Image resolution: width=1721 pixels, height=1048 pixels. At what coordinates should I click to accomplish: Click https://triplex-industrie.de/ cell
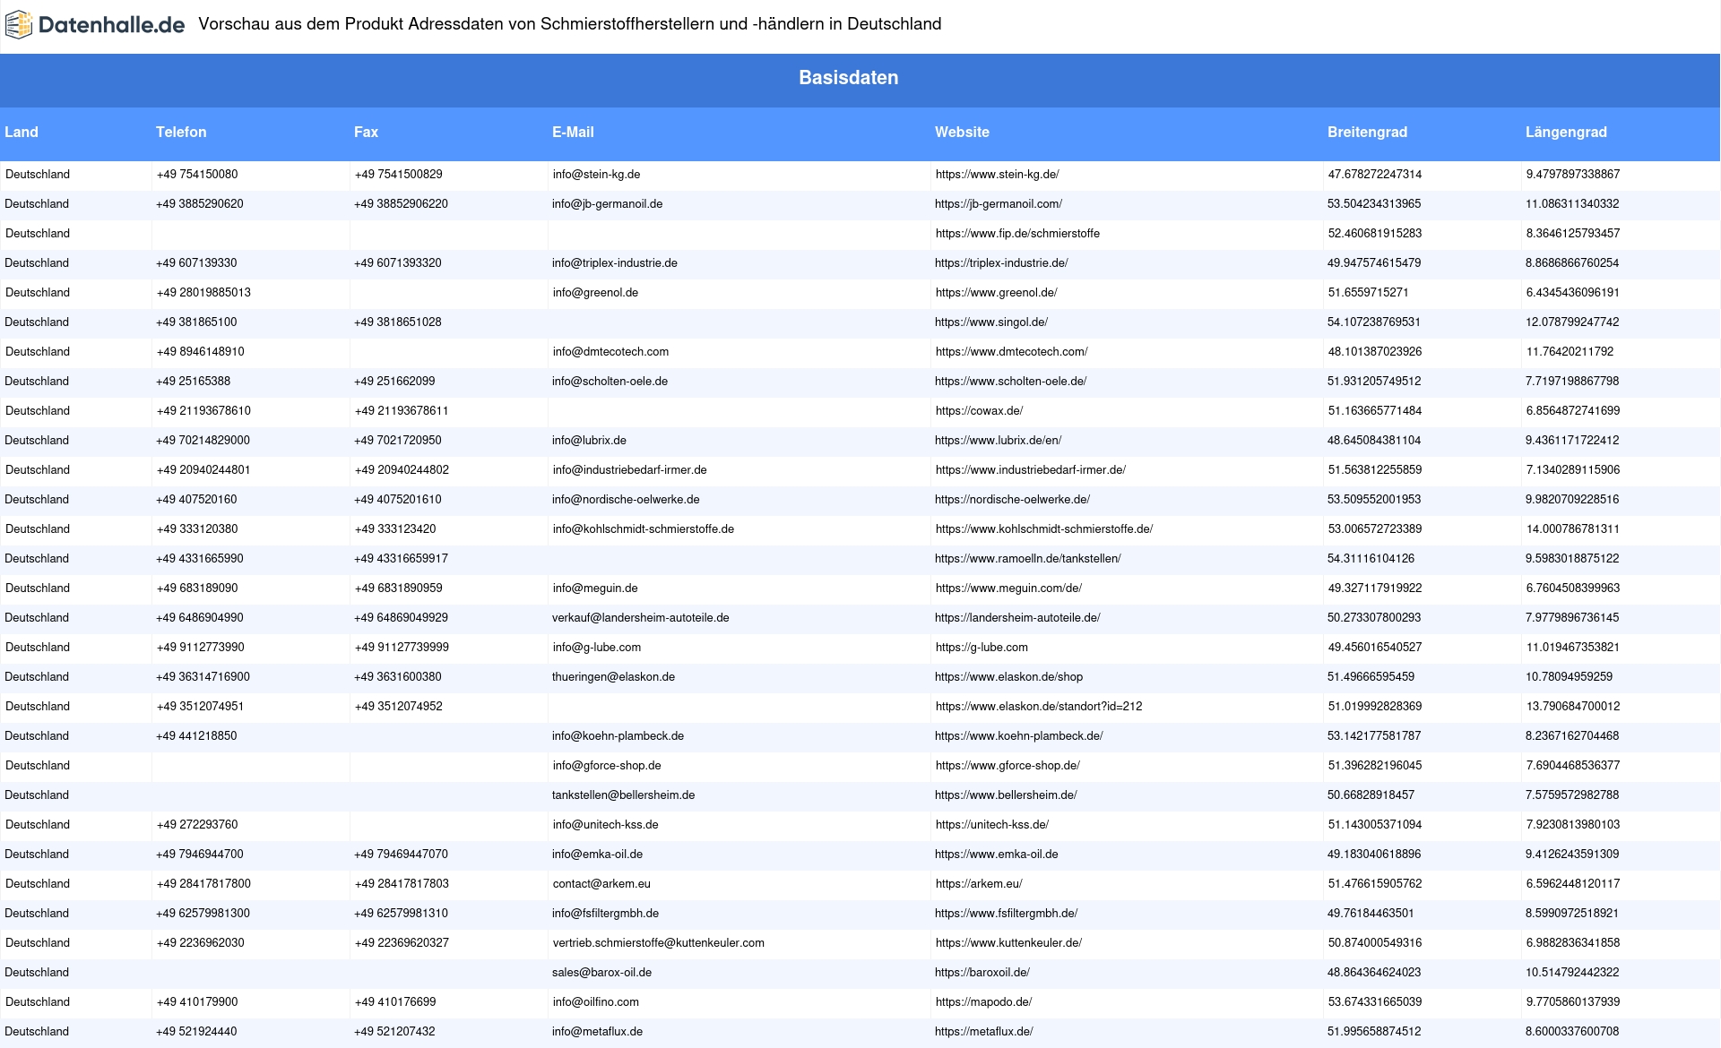1127,263
